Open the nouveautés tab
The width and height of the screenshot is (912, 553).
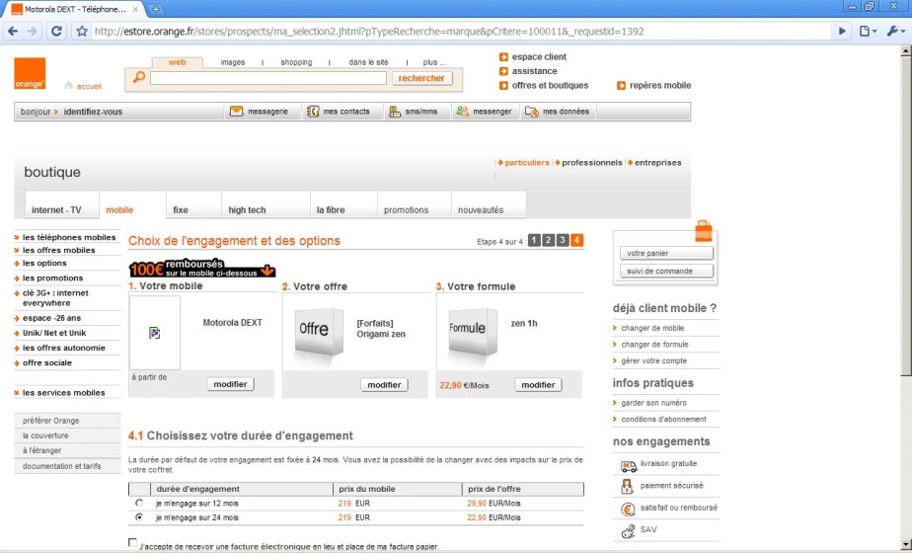tap(489, 205)
